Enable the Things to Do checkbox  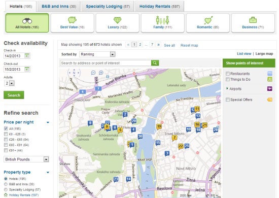228,79
